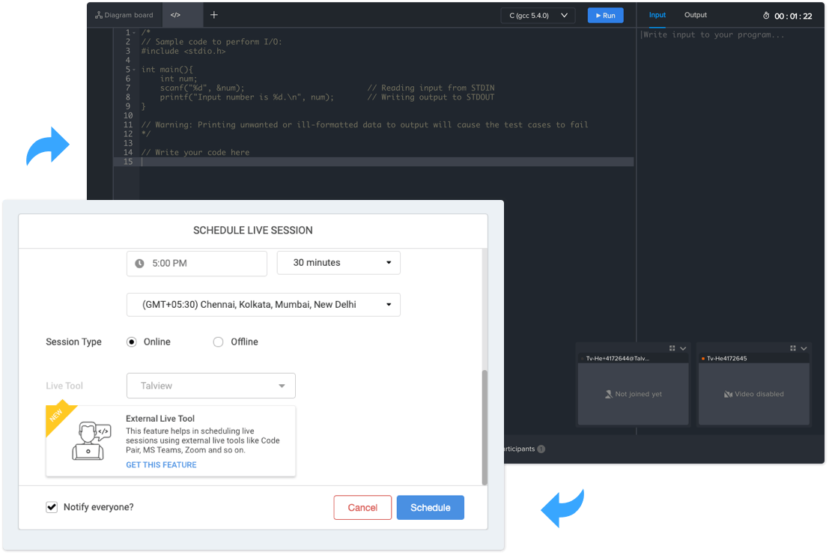Click the 5:00 PM time field
This screenshot has height=555, width=829.
point(197,263)
